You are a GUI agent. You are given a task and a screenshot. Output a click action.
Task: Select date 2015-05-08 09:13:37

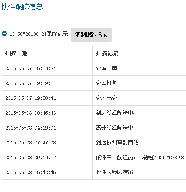pos(30,157)
